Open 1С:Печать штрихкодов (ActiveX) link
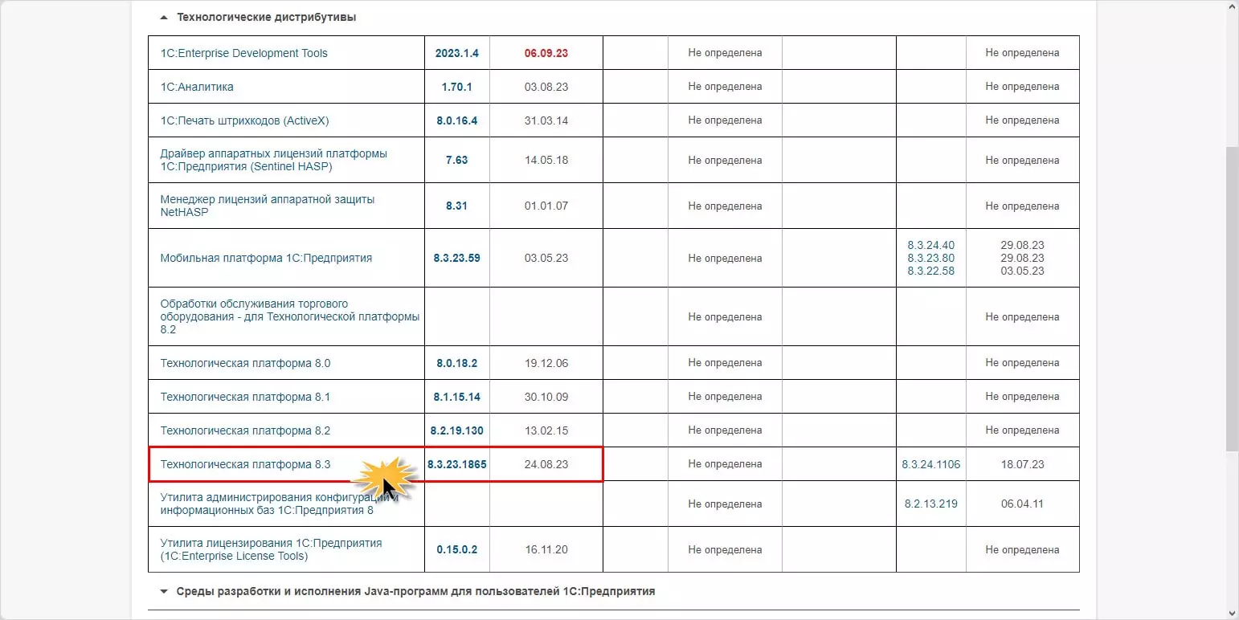Viewport: 1239px width, 620px height. 245,120
